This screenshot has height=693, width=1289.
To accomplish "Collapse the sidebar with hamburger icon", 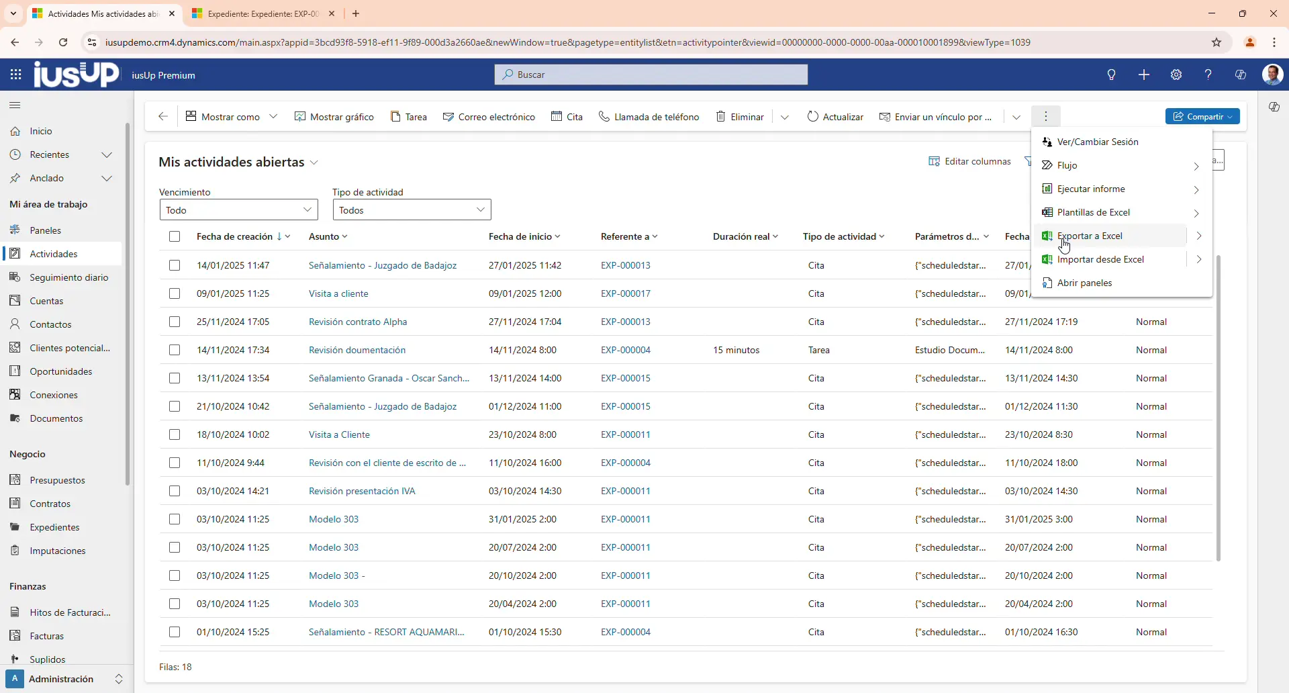I will tap(15, 105).
